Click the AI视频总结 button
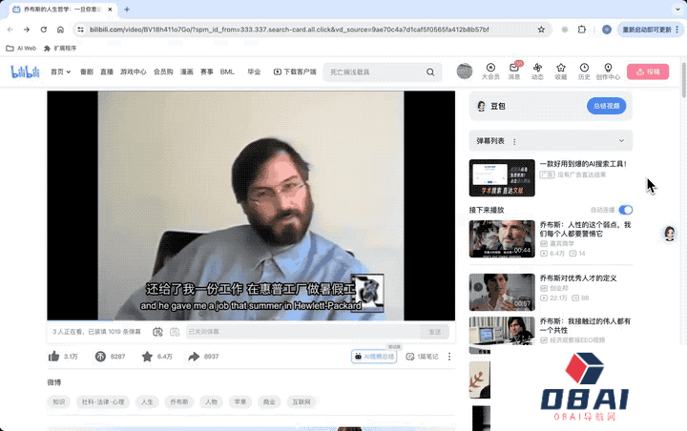 (376, 357)
